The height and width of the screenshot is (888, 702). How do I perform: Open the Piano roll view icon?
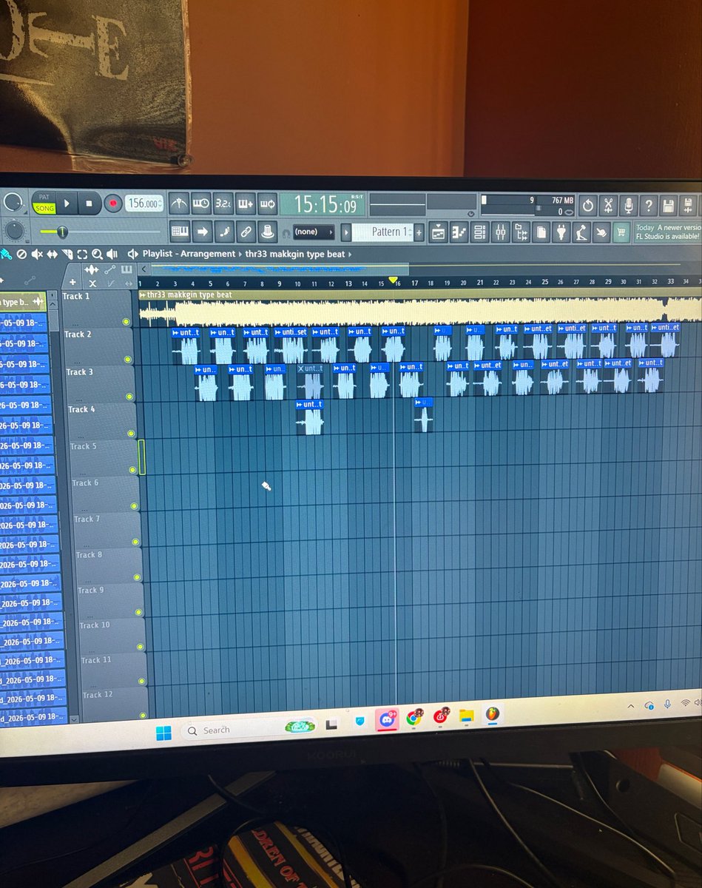click(x=459, y=232)
